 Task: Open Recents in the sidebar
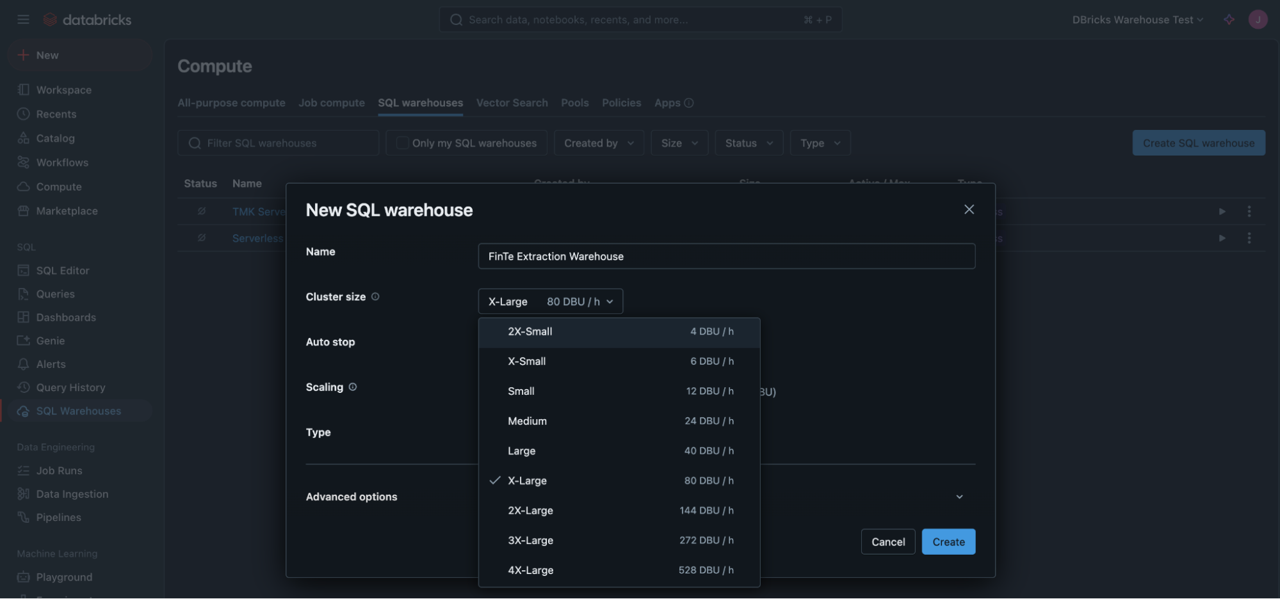pos(79,114)
